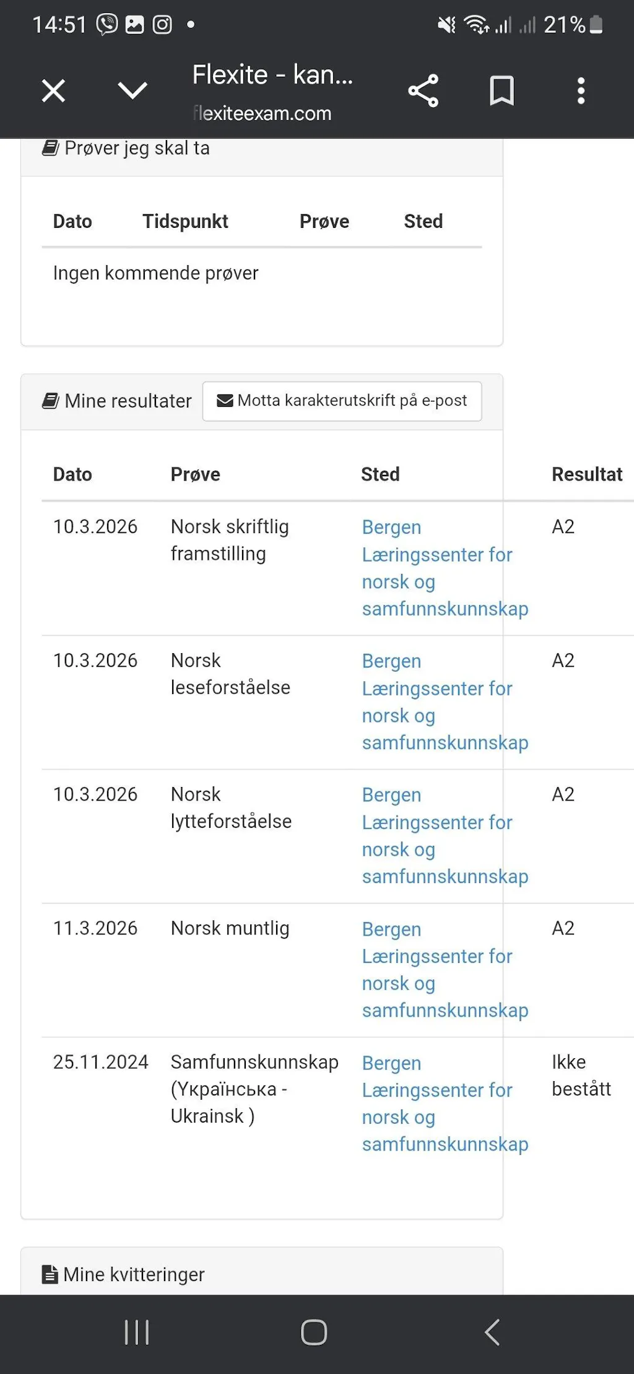Tap the Android back navigation arrow

tap(492, 1332)
